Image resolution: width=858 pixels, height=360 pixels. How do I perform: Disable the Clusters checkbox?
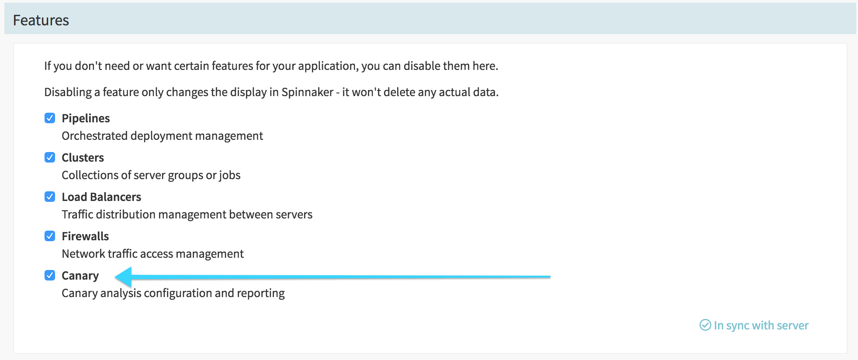[x=50, y=158]
